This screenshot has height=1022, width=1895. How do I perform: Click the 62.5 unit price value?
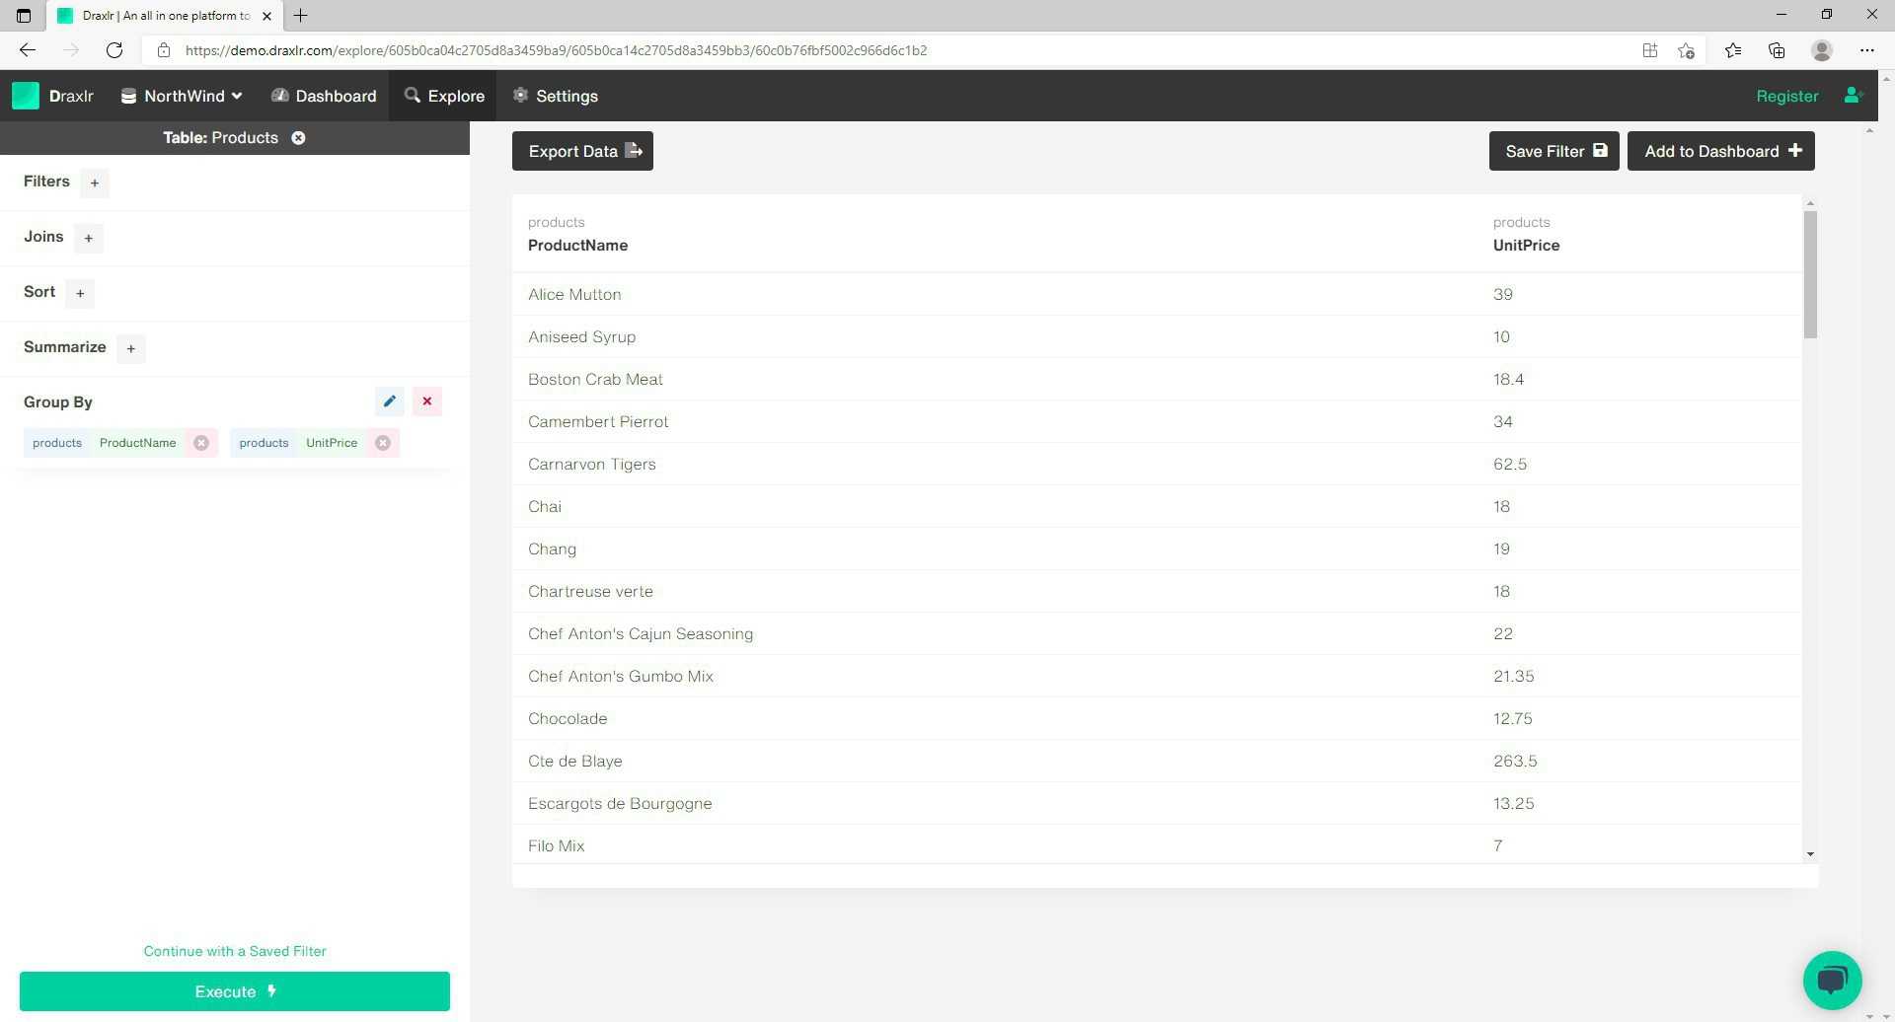coord(1510,464)
